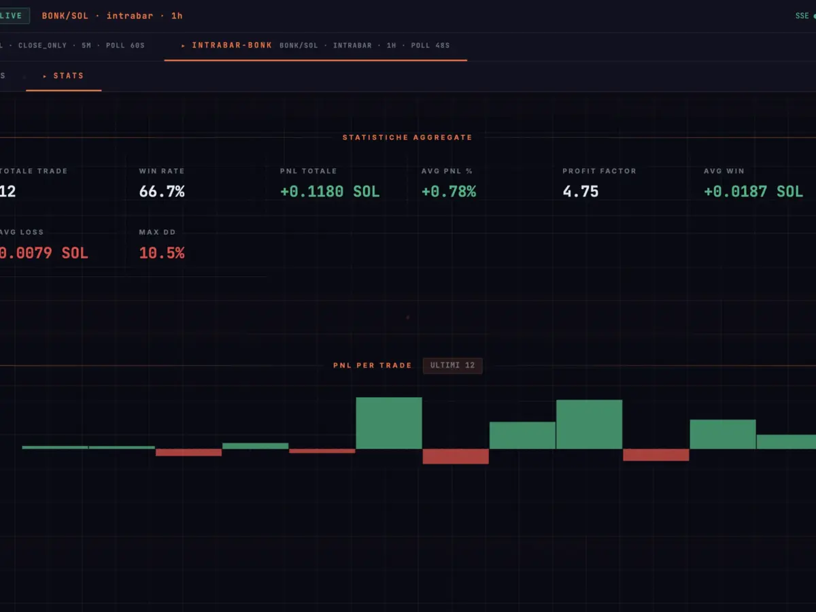The height and width of the screenshot is (612, 816).
Task: Click the largest red loss bar
Action: coord(456,456)
